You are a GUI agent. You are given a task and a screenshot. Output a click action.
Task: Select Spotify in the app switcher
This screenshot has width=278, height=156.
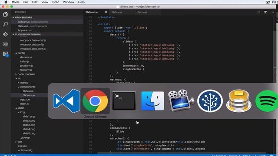tap(267, 101)
